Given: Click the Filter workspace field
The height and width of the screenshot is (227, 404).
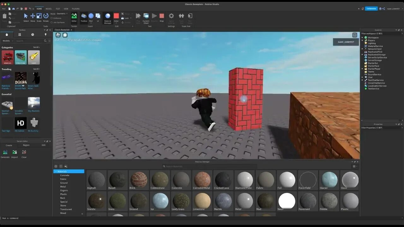Looking at the screenshot, I should [x=382, y=33].
